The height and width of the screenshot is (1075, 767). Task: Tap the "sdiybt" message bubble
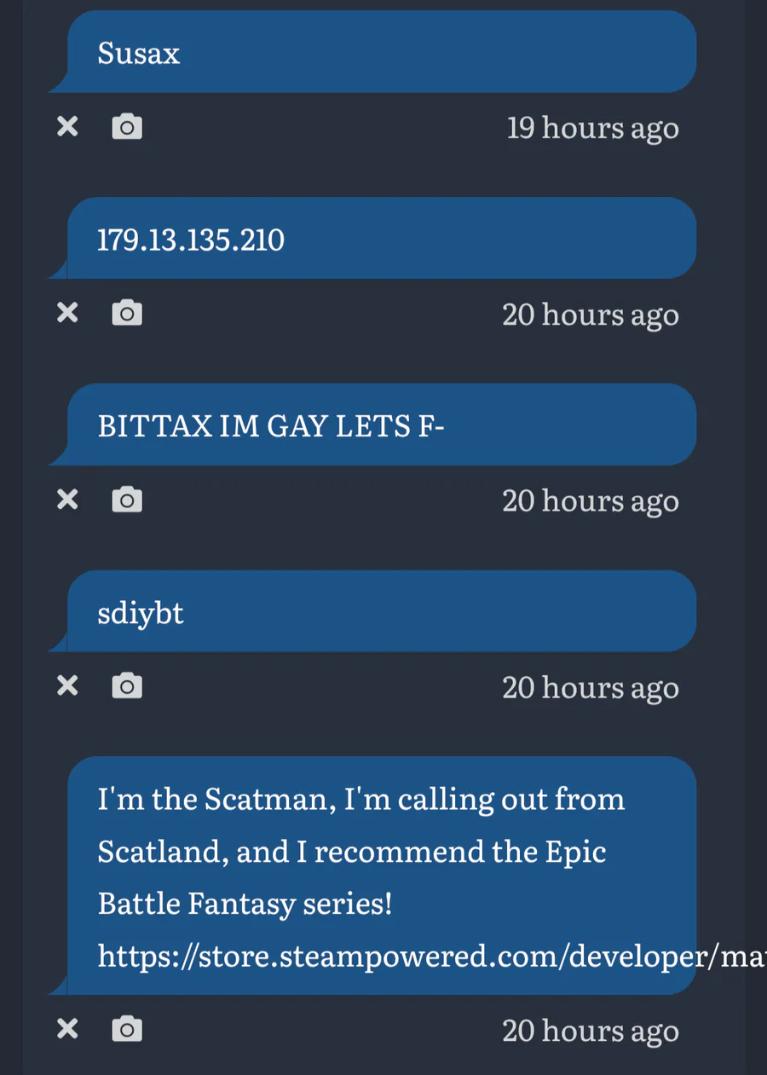pos(381,612)
